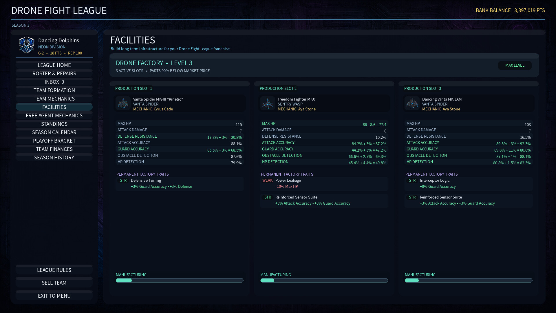
Task: Click Production Slot 1 manufacturing progress bar
Action: pos(180,280)
